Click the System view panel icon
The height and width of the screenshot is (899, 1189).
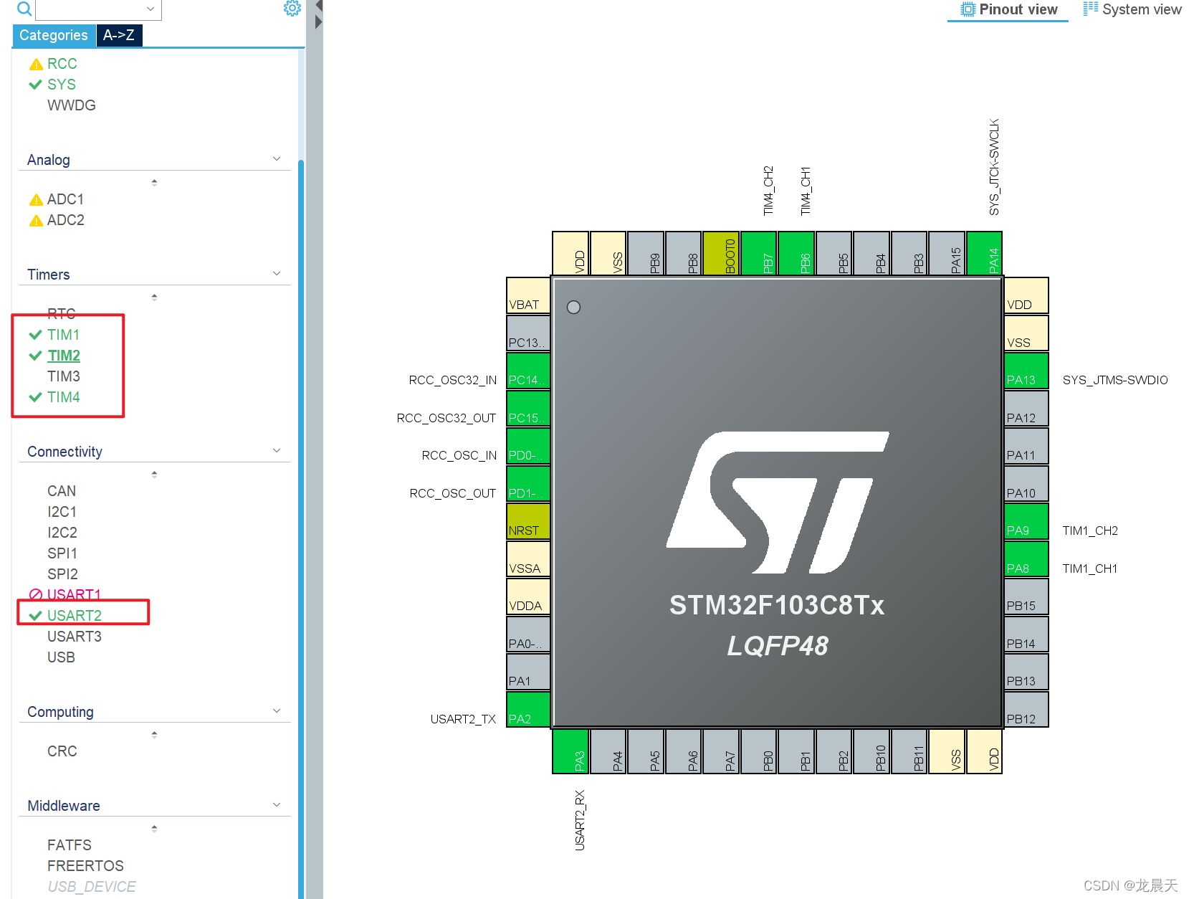(1091, 9)
